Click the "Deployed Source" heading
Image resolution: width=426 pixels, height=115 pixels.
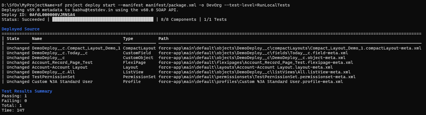point(21,29)
